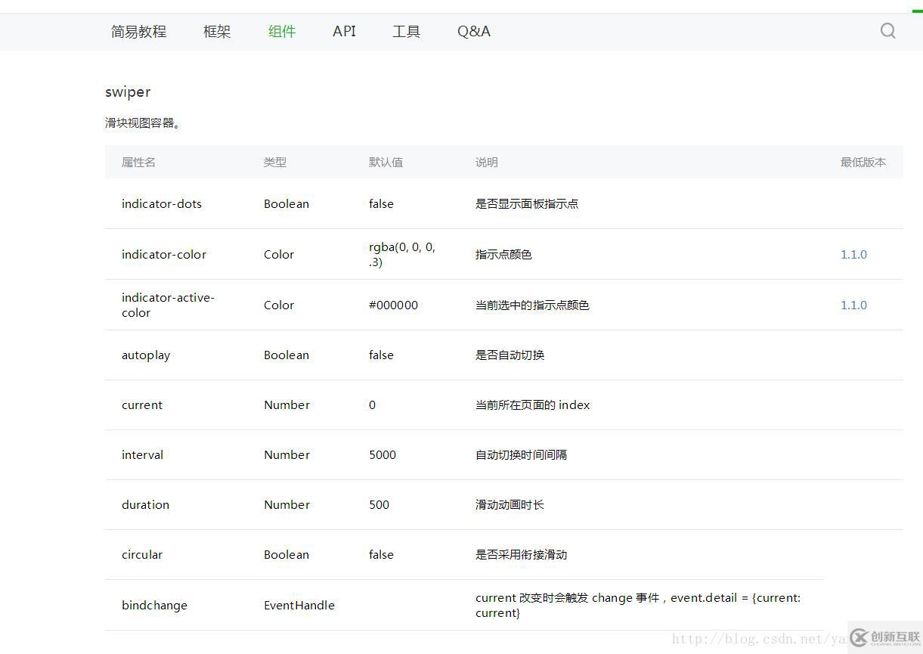Click the 1.1.0 link for indicator-color
The image size is (923, 654).
(x=853, y=254)
